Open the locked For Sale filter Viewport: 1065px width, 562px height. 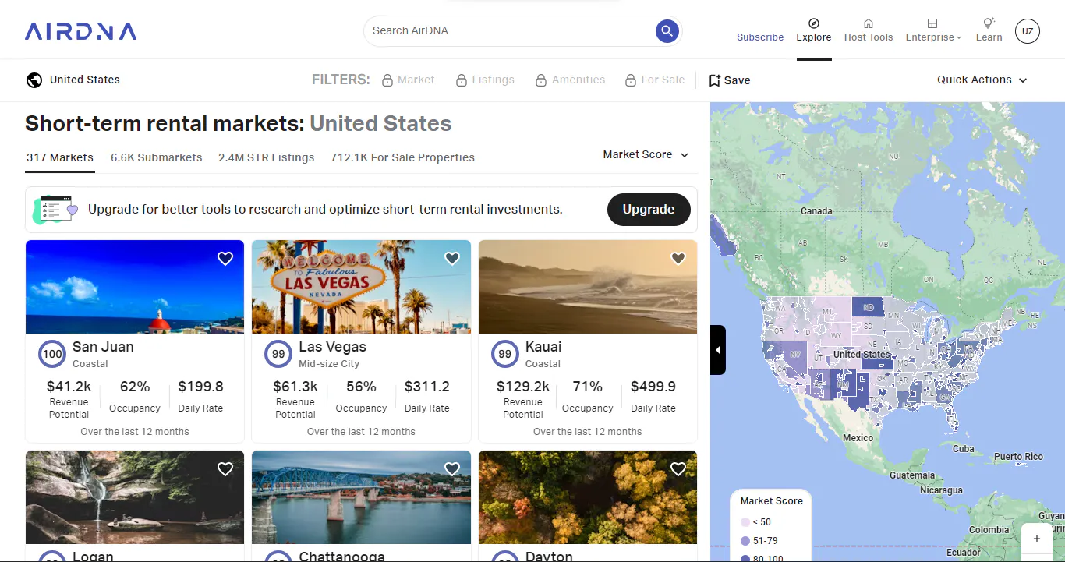[655, 80]
